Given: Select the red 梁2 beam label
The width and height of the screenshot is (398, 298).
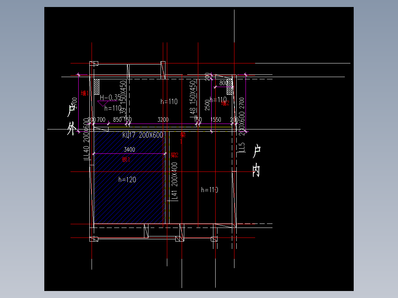Looking at the screenshot, I should click(174, 155).
